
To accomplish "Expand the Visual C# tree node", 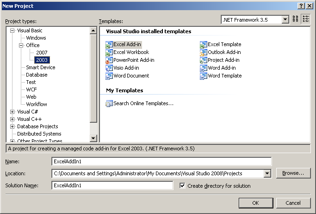I will 12,112.
